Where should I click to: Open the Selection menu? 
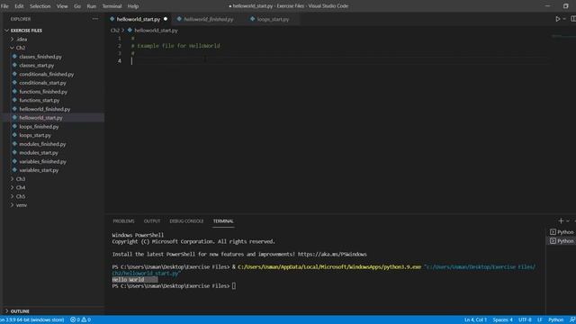pyautogui.click(x=40, y=6)
